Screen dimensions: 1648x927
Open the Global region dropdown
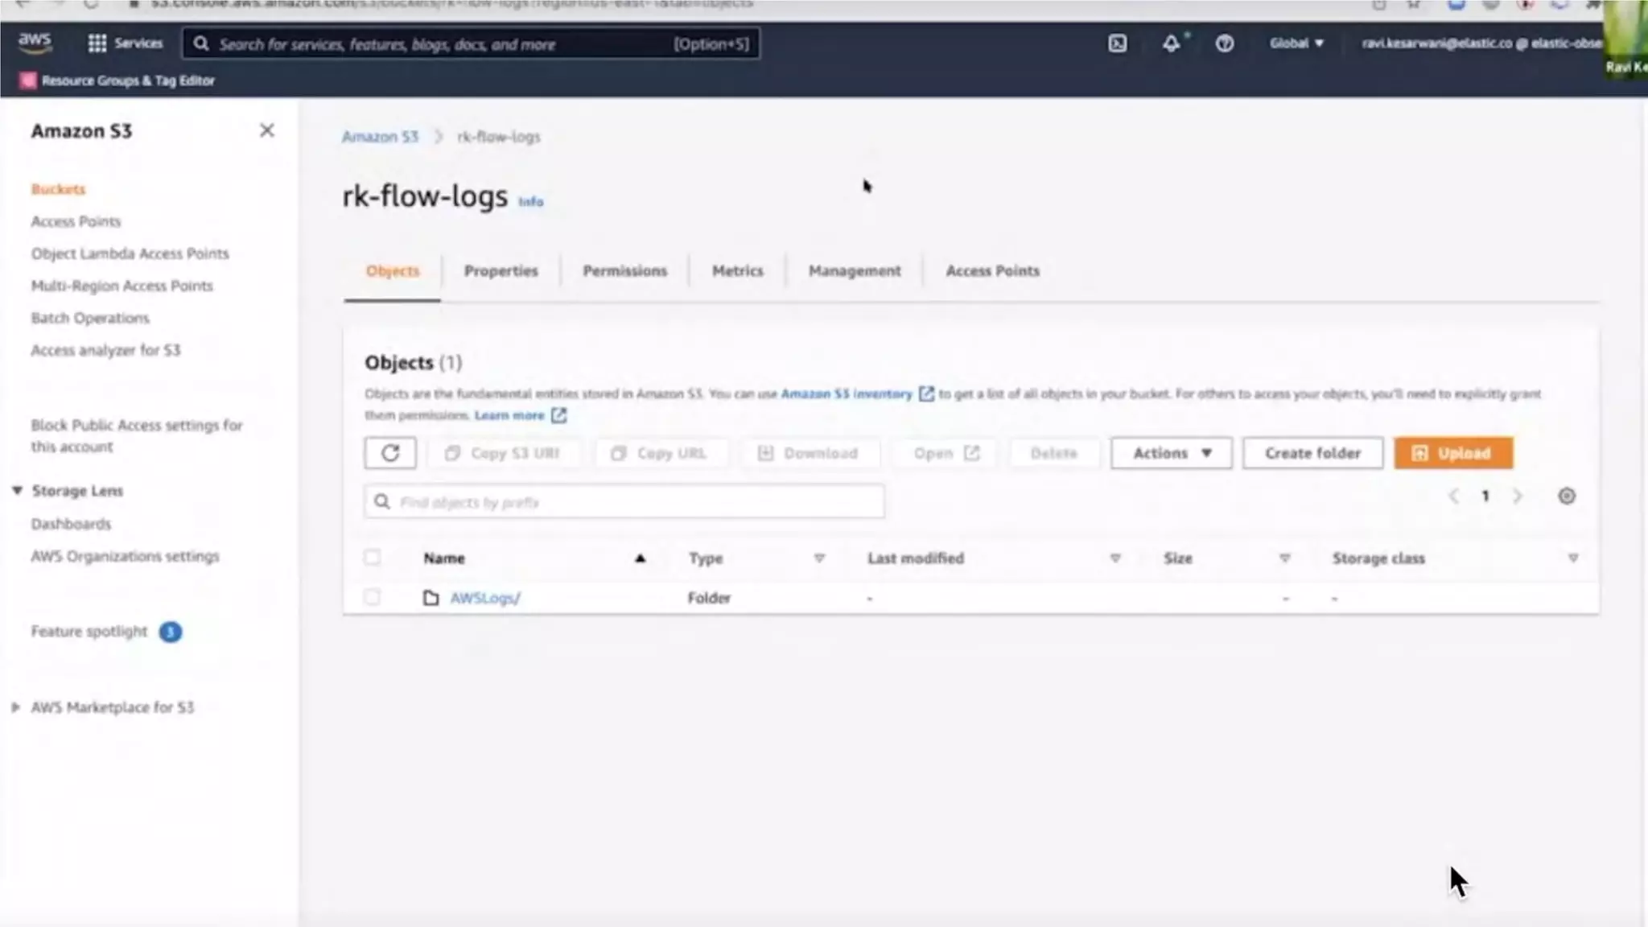[1296, 43]
